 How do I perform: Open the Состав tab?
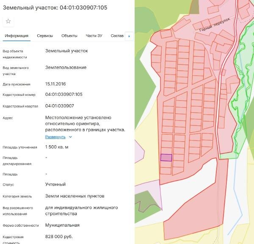click(117, 36)
